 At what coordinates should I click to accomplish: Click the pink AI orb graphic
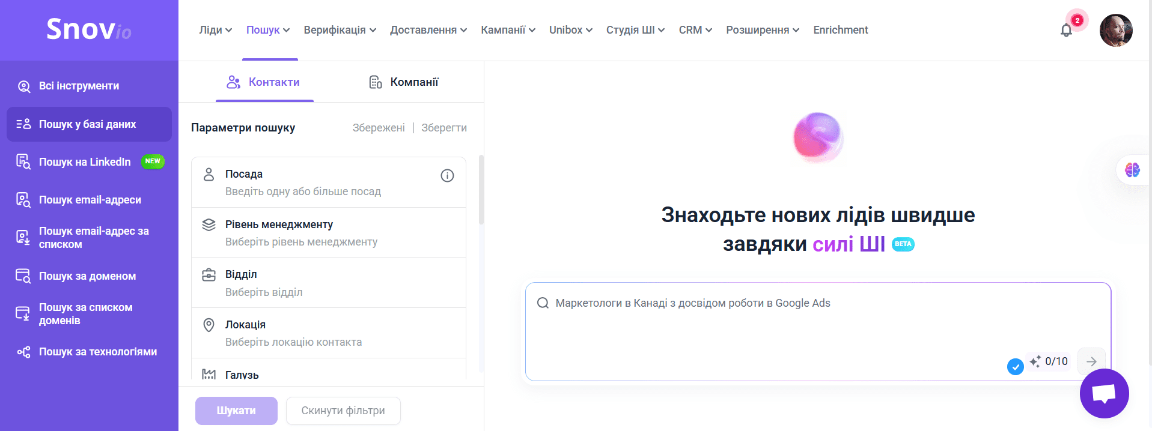[x=818, y=137]
